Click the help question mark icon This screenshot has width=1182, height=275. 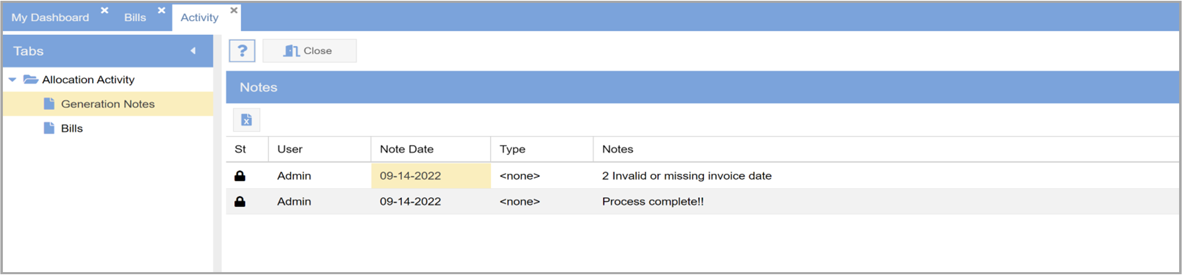click(242, 50)
